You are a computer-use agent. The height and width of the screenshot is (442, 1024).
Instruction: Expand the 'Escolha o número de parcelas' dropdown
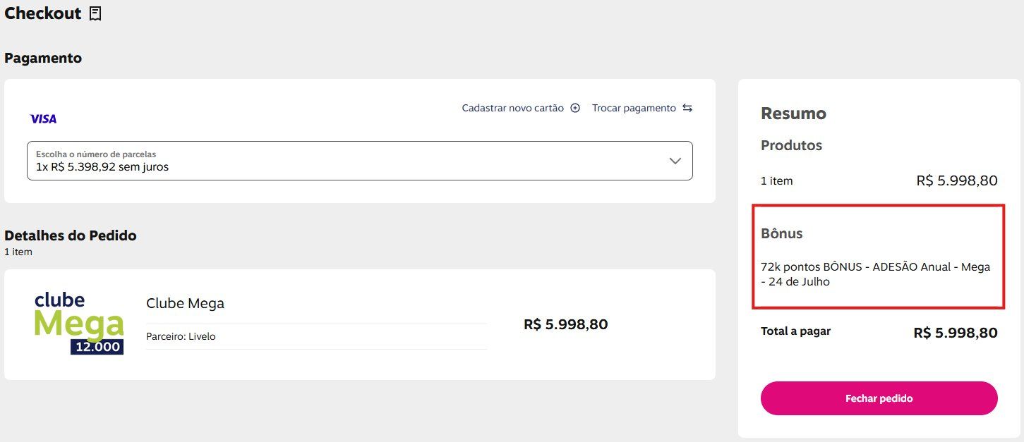coord(360,161)
